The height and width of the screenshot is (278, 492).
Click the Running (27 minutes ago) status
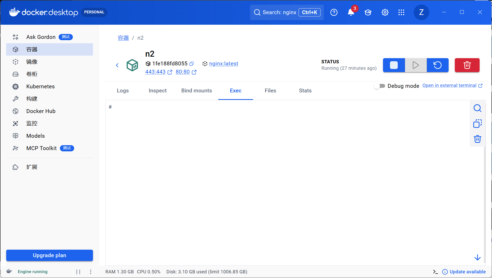pos(349,68)
